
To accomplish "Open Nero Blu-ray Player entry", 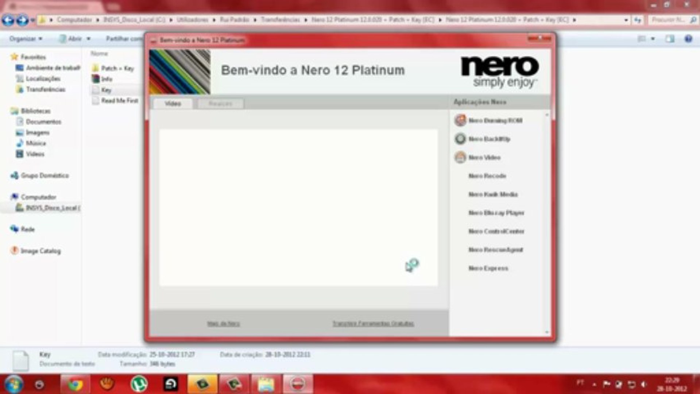I will 496,213.
